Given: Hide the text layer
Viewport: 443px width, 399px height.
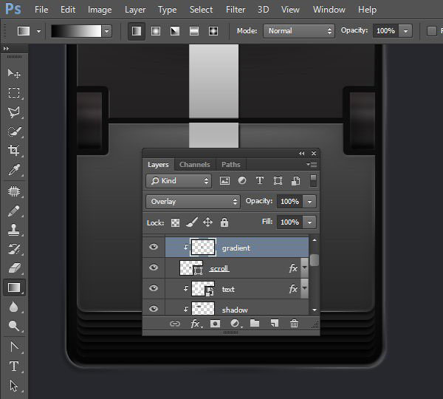Looking at the screenshot, I should 154,289.
